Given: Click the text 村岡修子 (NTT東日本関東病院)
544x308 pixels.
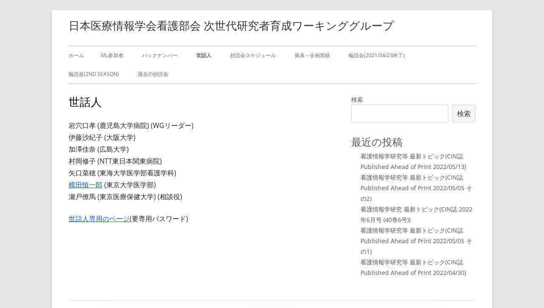Looking at the screenshot, I should [x=115, y=161].
